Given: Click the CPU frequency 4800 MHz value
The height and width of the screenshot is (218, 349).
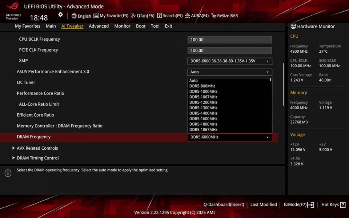Looking at the screenshot, I should tap(299, 51).
